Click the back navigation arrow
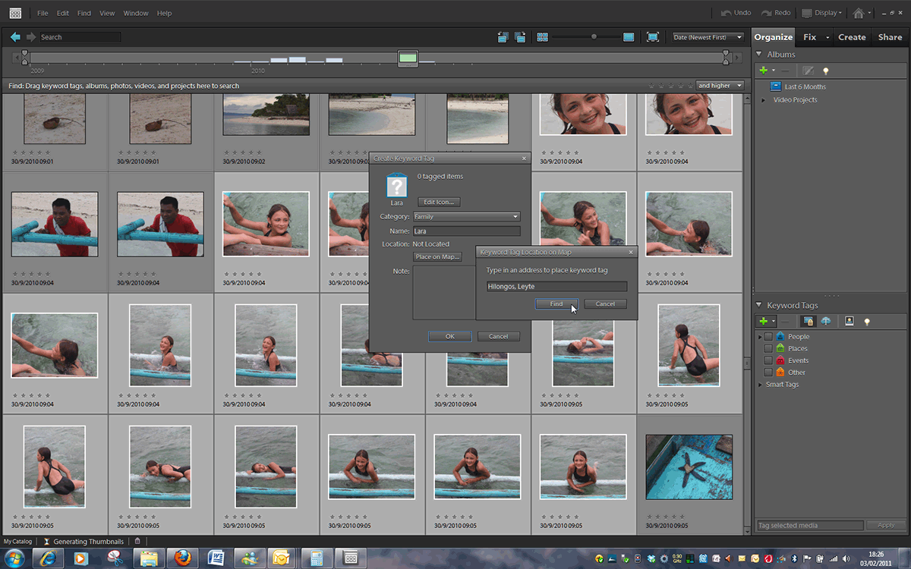This screenshot has width=911, height=569. click(x=15, y=37)
